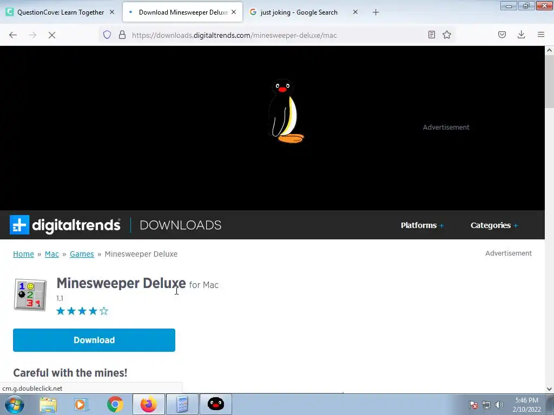Follow the Games breadcrumb link
The width and height of the screenshot is (554, 415).
click(x=82, y=254)
